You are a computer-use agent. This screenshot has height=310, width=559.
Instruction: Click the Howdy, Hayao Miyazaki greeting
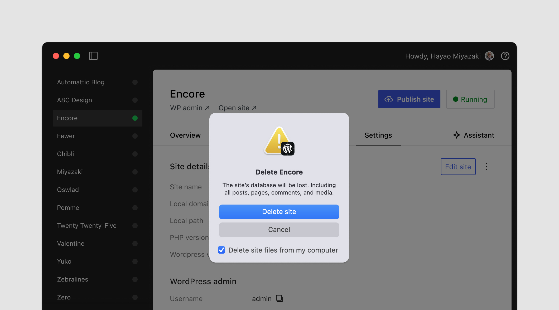[443, 56]
